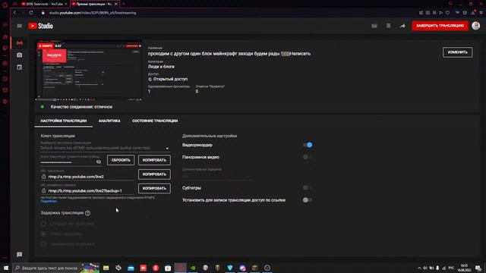The height and width of the screenshot is (273, 486).
Task: Click the live stream preview thumbnail
Action: click(90, 71)
